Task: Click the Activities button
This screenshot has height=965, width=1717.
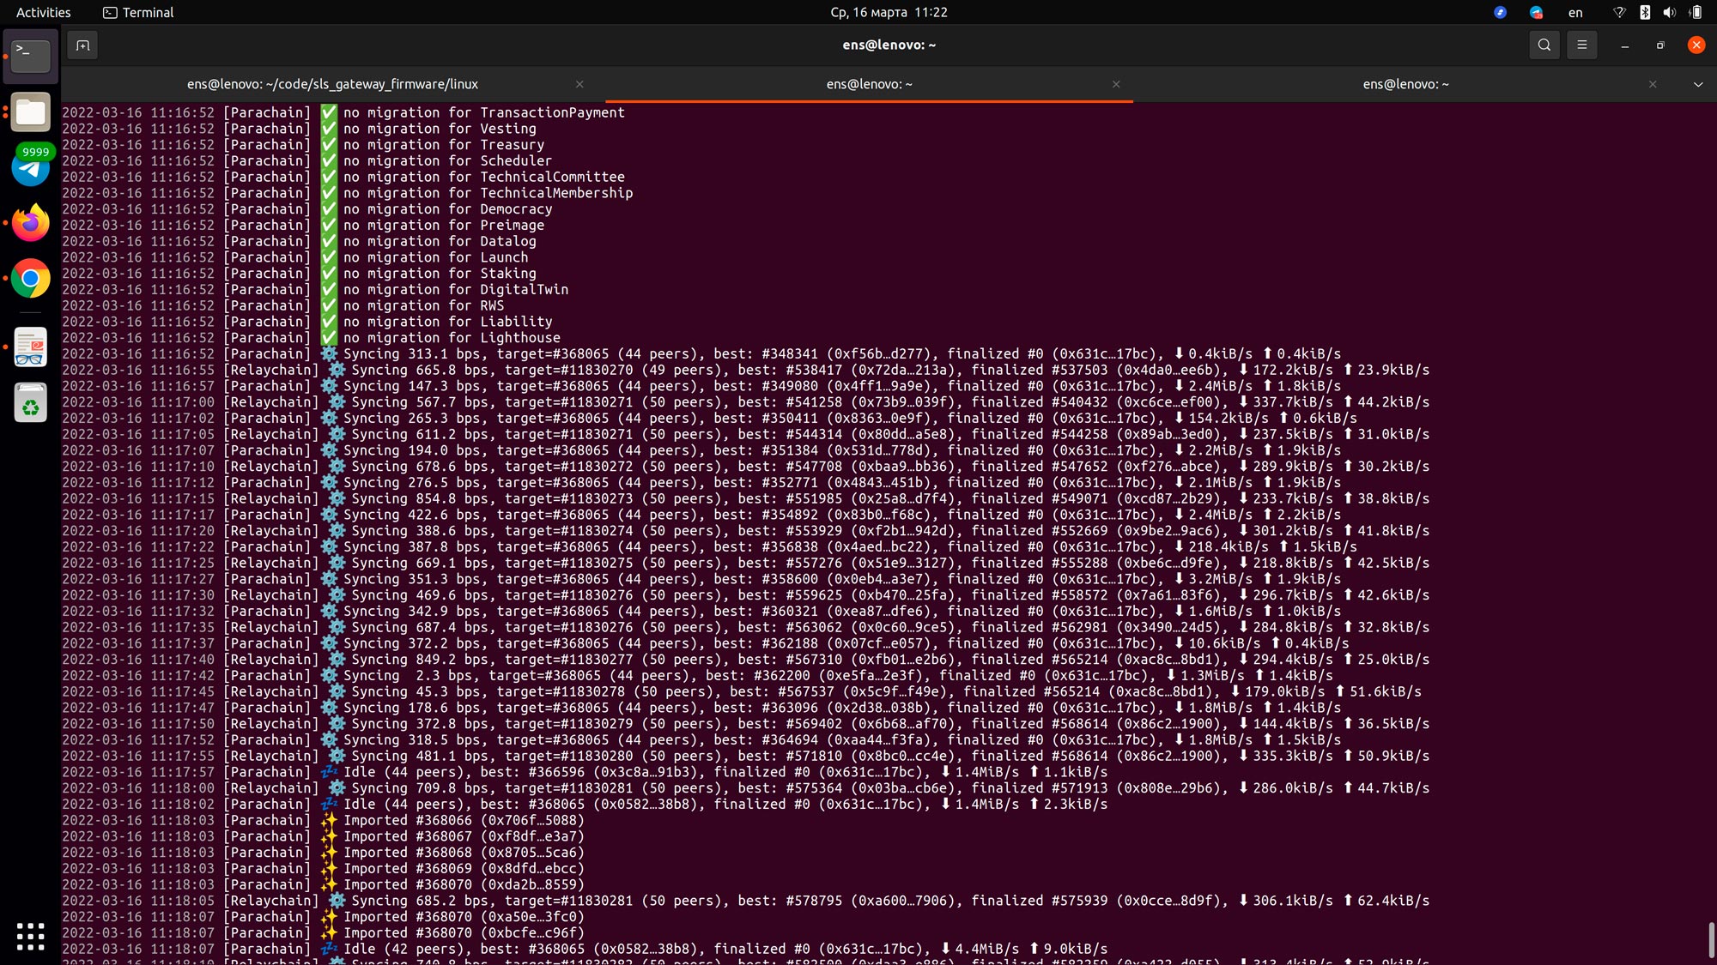Action: pos(43,12)
